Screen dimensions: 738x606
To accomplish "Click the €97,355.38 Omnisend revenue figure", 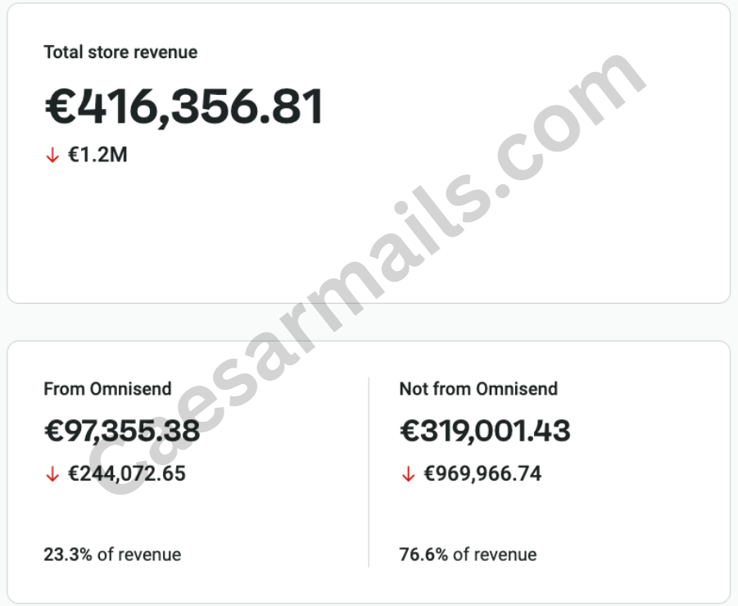I will click(x=122, y=431).
